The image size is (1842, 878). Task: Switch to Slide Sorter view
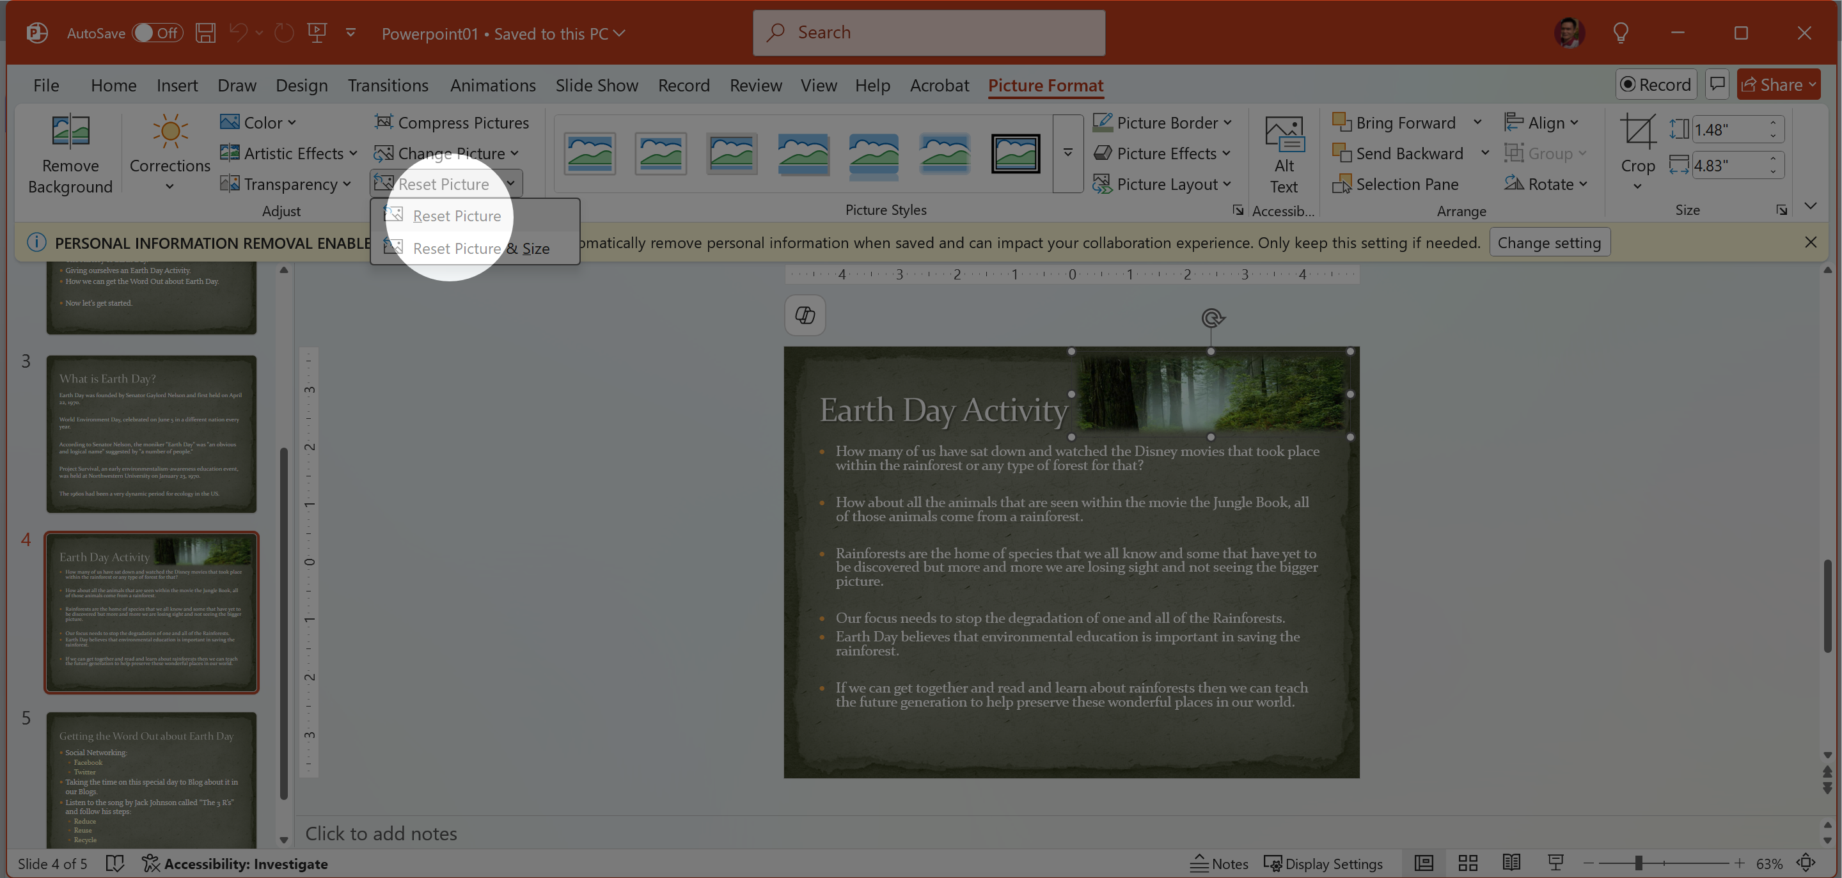pyautogui.click(x=1468, y=863)
